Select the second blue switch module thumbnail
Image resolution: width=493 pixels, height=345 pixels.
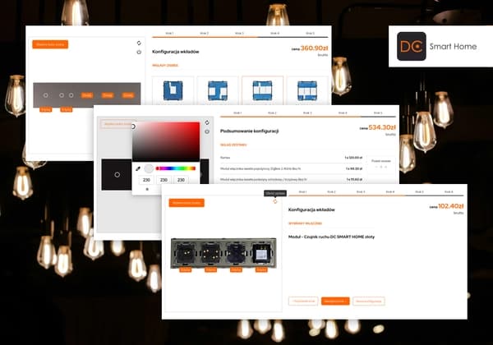tap(218, 90)
